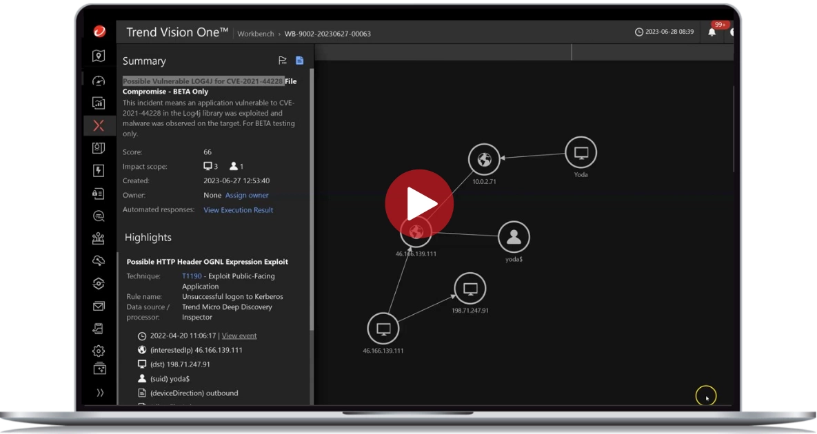
Task: Click the (interestedIp) 46.166.139.111 row
Action: click(x=190, y=350)
